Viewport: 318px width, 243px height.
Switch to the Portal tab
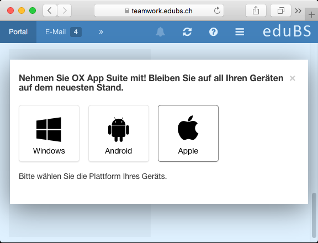click(18, 32)
